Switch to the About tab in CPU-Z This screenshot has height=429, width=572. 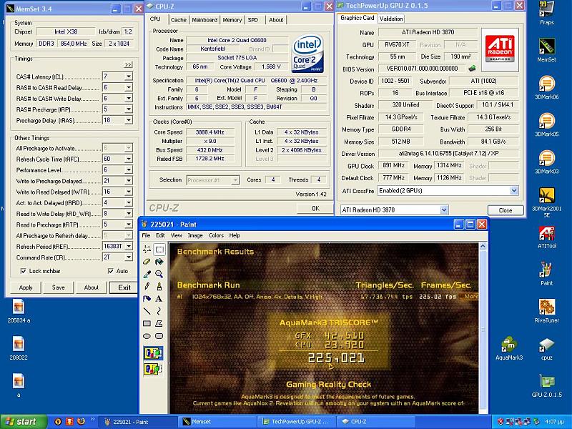[x=276, y=20]
